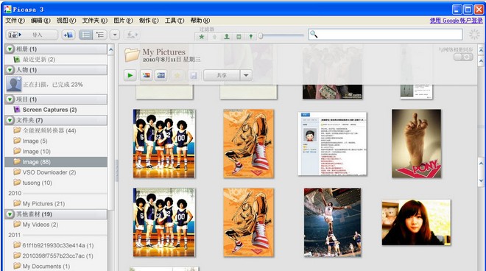This screenshot has width=486, height=271.
Task: Open the 制作 menu
Action: pos(149,21)
